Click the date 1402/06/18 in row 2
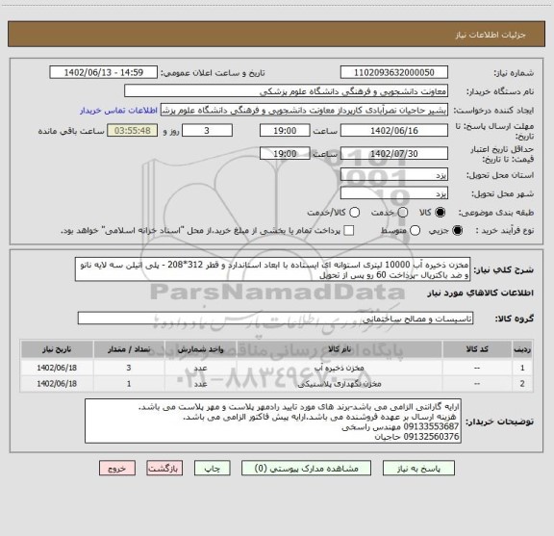The width and height of the screenshot is (554, 536). point(57,384)
